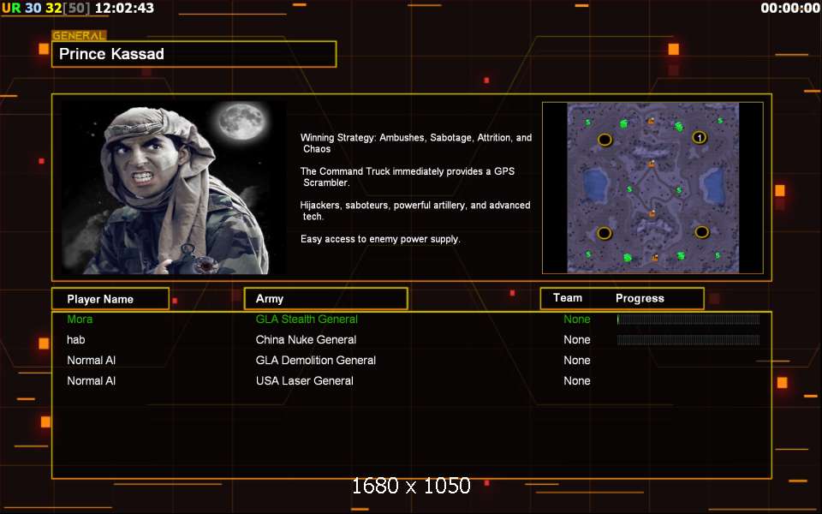822x514 pixels.
Task: Click the USA Laser General army entry
Action: (x=305, y=380)
